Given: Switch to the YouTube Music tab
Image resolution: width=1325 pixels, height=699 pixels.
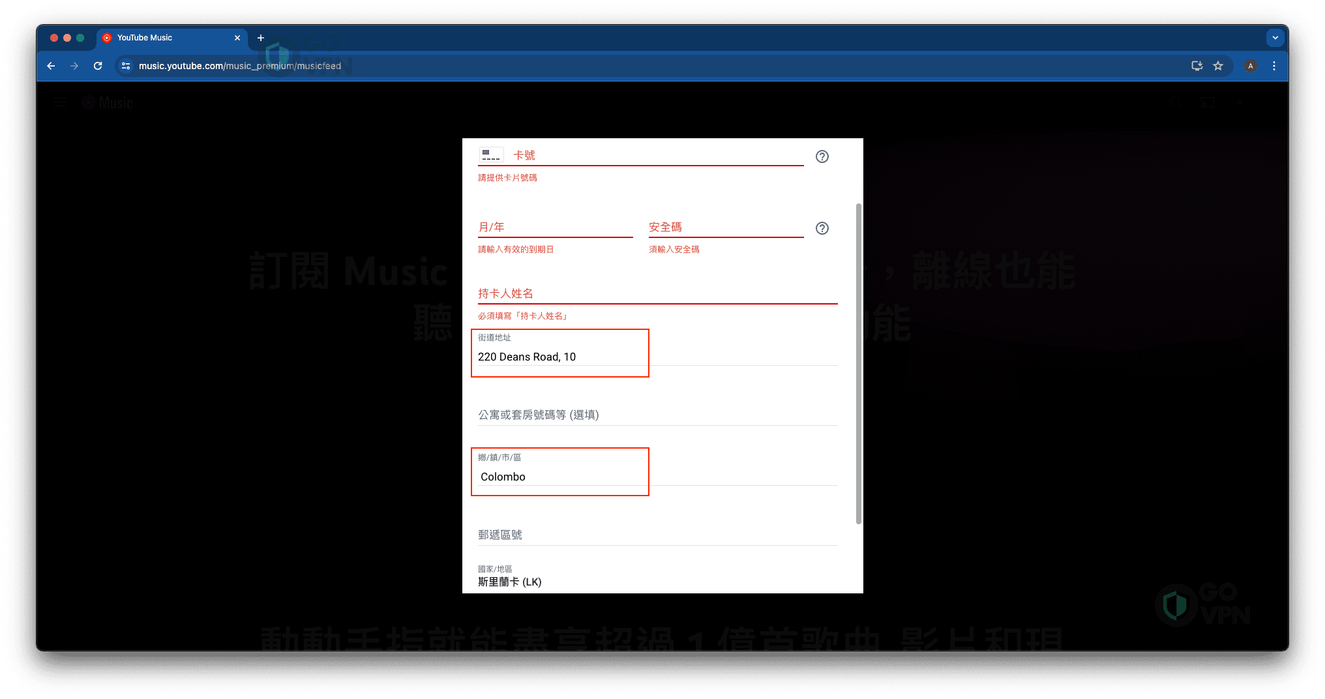Looking at the screenshot, I should coord(172,38).
